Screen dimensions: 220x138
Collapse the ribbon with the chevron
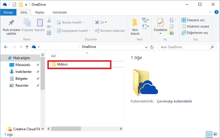click(x=210, y=12)
